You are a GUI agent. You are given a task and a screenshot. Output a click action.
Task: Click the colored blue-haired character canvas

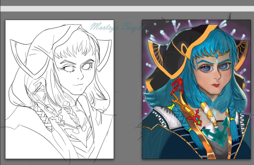click(x=196, y=89)
